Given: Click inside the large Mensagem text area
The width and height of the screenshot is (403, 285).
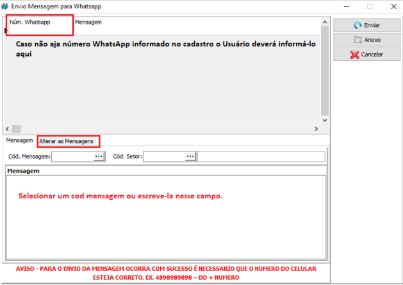Looking at the screenshot, I should click(x=166, y=217).
